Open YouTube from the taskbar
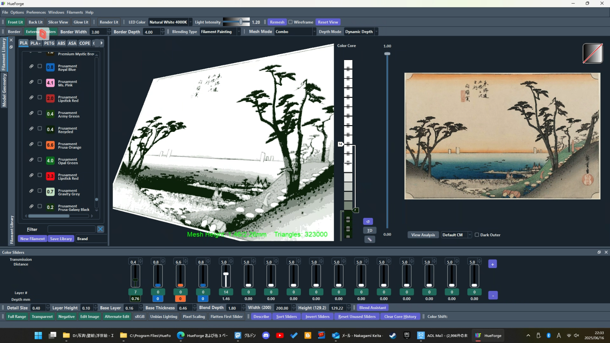Viewport: 610px width, 343px height. 280,335
